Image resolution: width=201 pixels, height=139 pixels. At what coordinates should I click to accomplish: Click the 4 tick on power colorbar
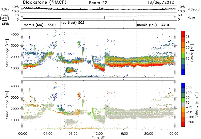click(186, 69)
